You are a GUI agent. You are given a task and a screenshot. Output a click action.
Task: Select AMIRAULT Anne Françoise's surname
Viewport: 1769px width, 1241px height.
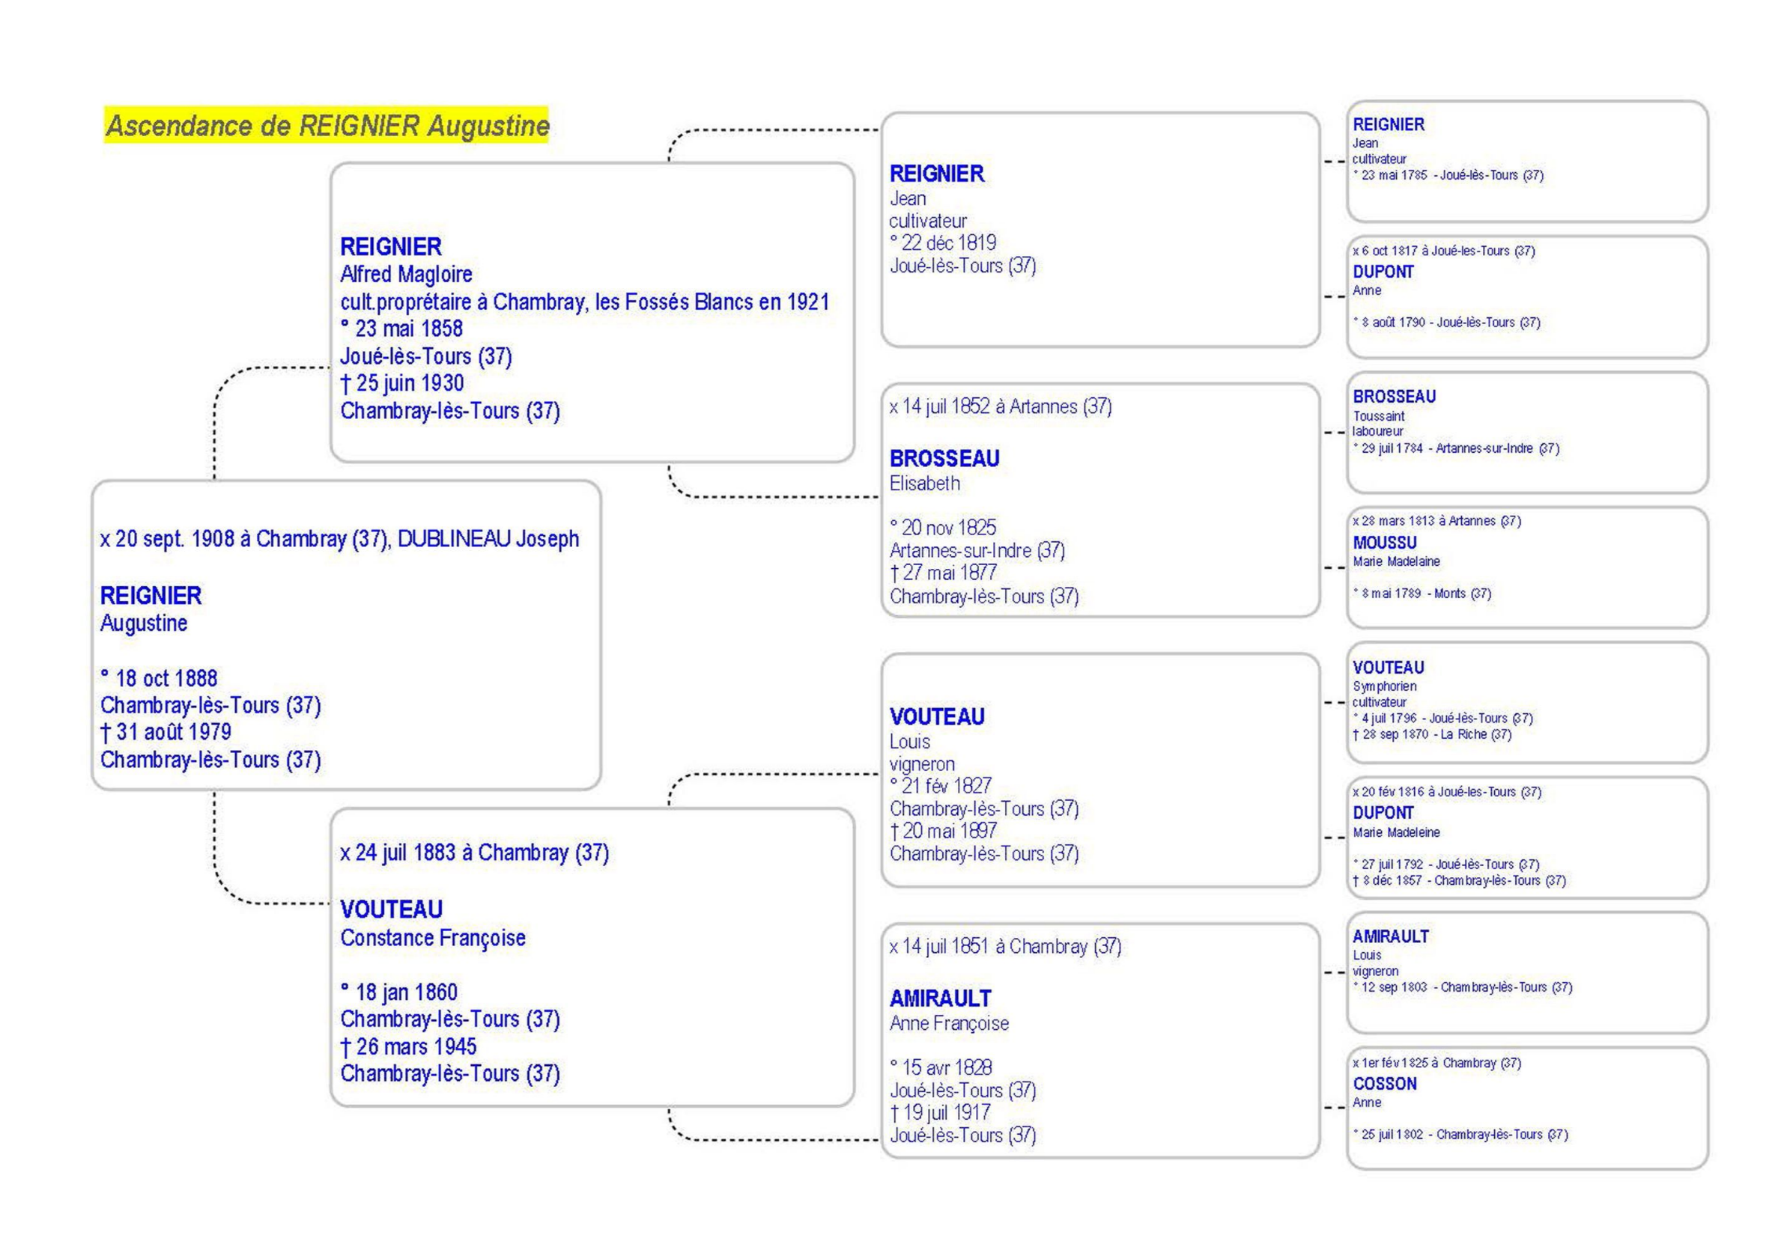tap(940, 998)
